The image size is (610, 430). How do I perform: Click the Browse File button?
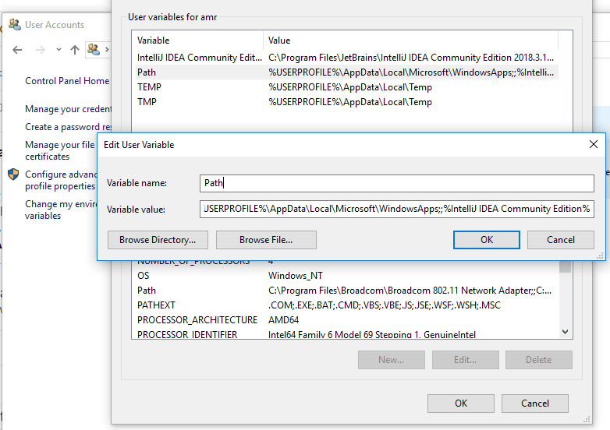(x=266, y=240)
